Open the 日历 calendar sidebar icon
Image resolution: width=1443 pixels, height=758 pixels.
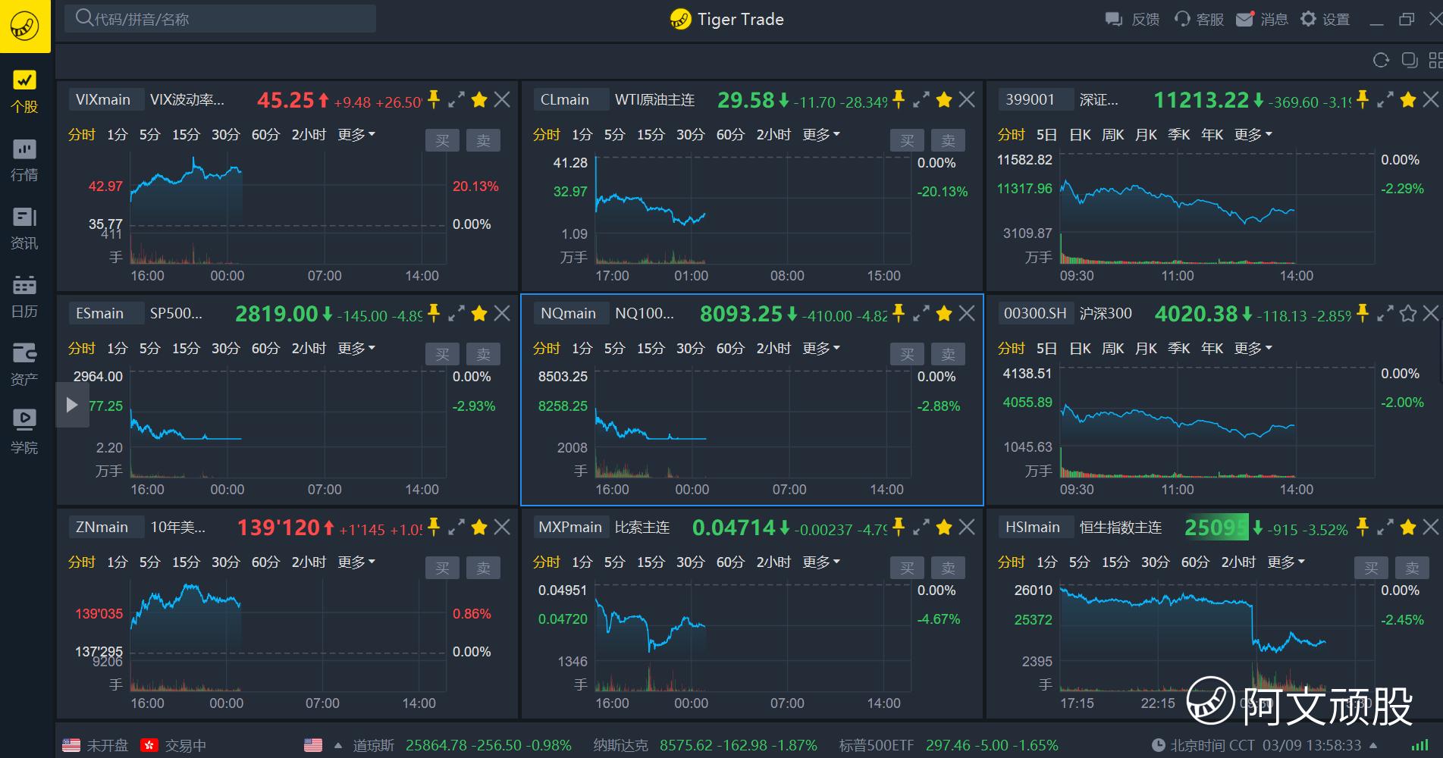coord(24,296)
